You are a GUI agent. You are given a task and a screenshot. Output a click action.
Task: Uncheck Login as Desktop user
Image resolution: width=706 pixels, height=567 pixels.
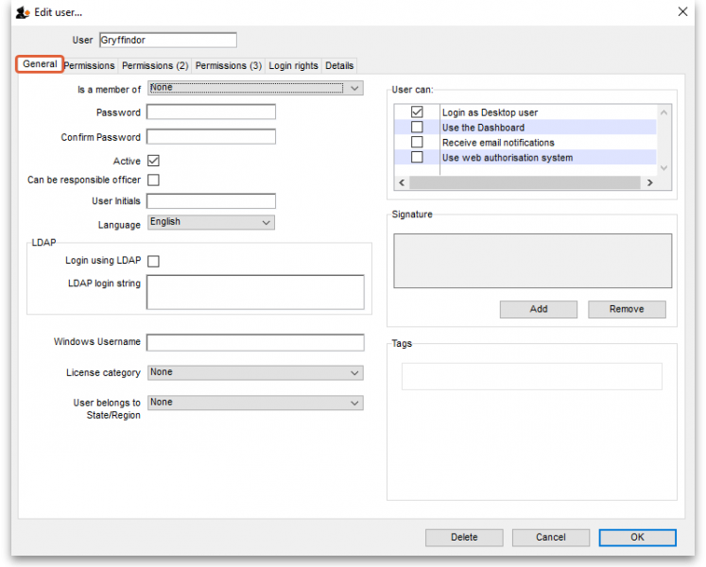point(417,112)
